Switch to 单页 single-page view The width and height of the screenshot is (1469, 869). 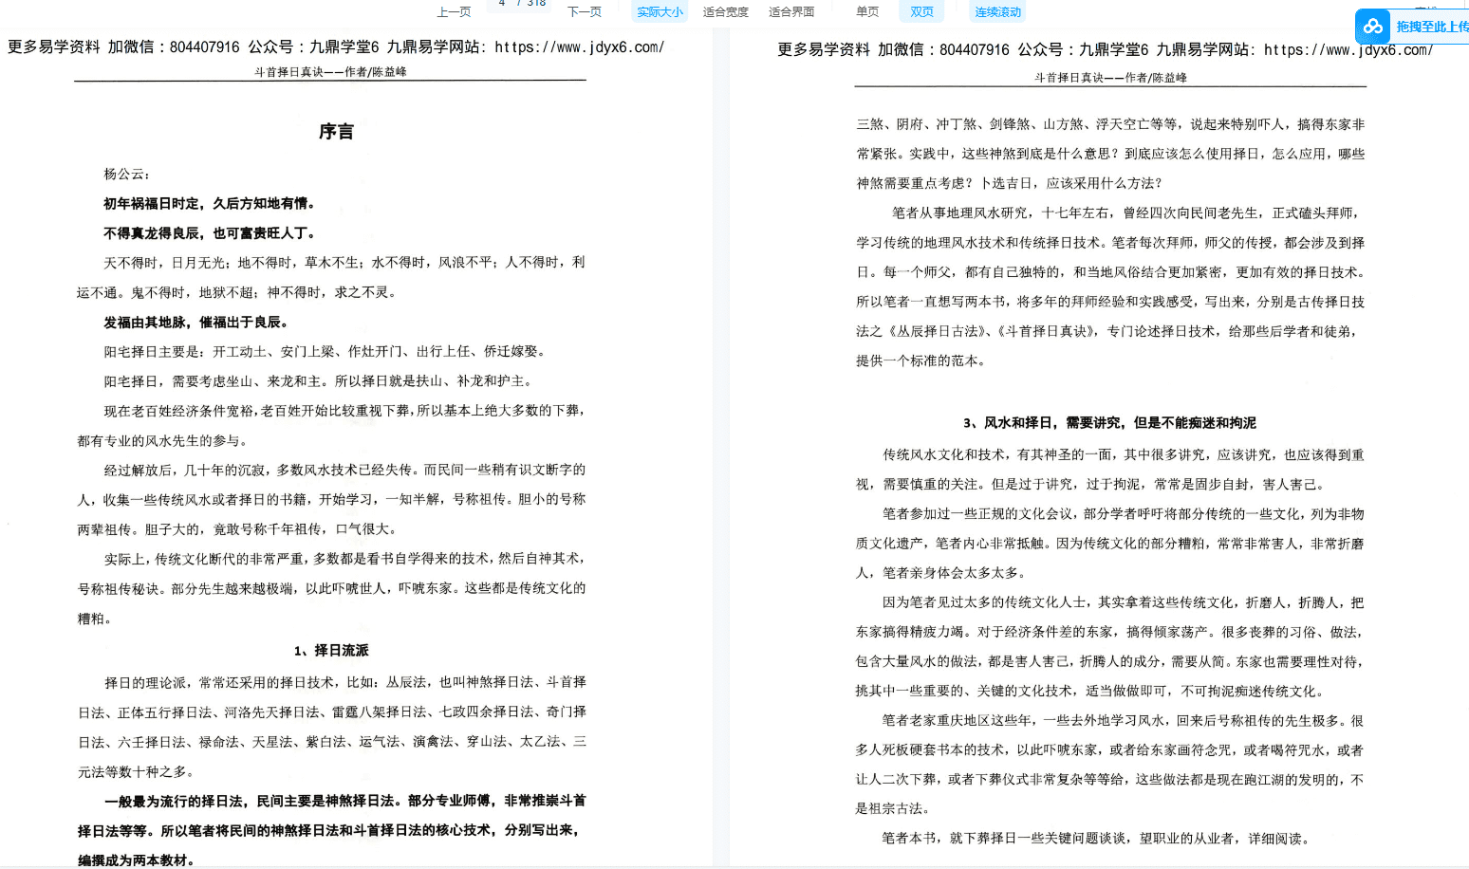pyautogui.click(x=867, y=11)
